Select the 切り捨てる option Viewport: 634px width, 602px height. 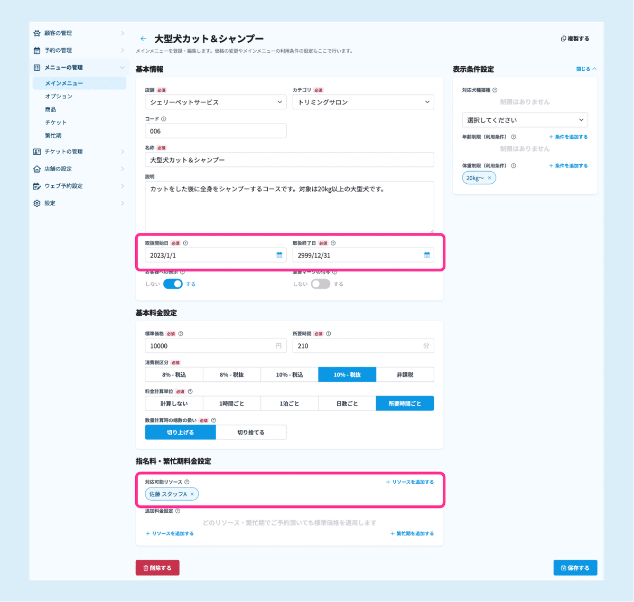pos(251,431)
